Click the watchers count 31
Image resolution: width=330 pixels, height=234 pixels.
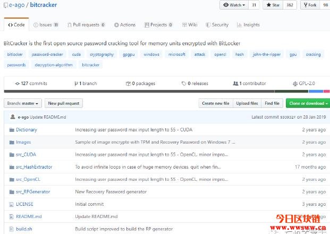(254, 5)
